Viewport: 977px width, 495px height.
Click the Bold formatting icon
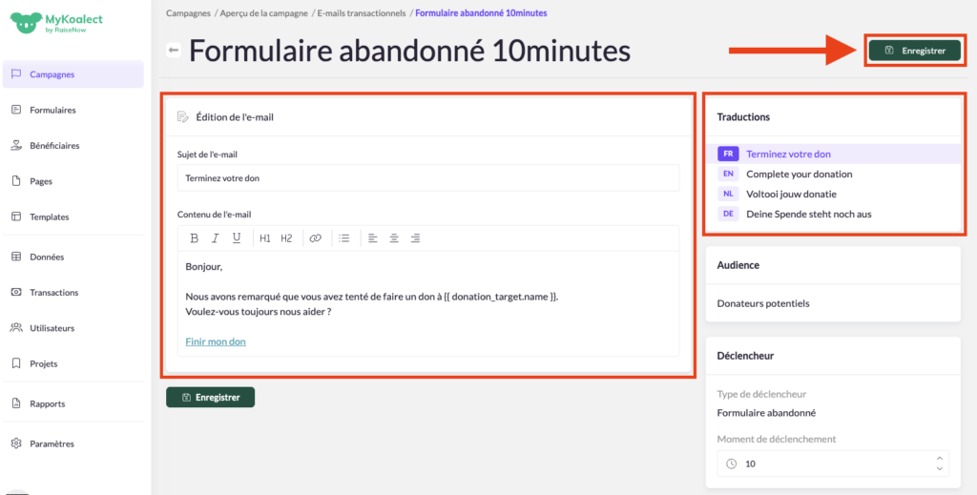[195, 238]
